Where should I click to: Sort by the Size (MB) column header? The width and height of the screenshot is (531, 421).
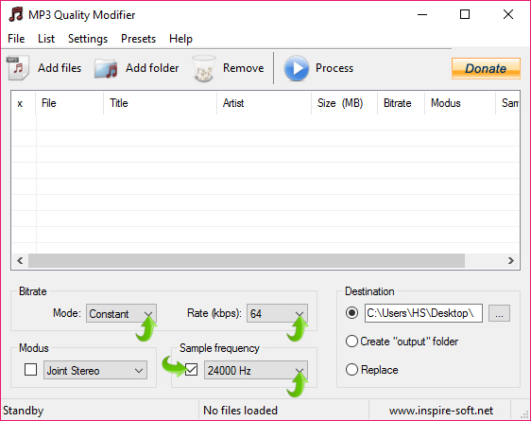(345, 103)
